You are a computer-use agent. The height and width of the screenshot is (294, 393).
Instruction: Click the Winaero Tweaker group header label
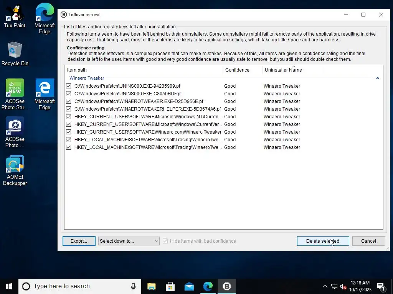tap(87, 78)
